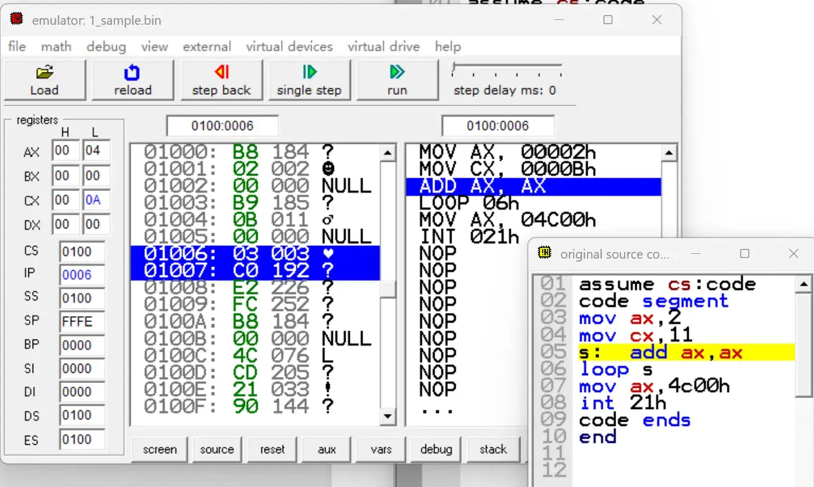This screenshot has height=487, width=814.
Task: Click the bottom debug button
Action: pyautogui.click(x=436, y=450)
